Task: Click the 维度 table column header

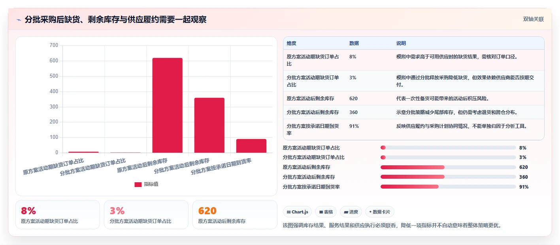Action: [292, 43]
